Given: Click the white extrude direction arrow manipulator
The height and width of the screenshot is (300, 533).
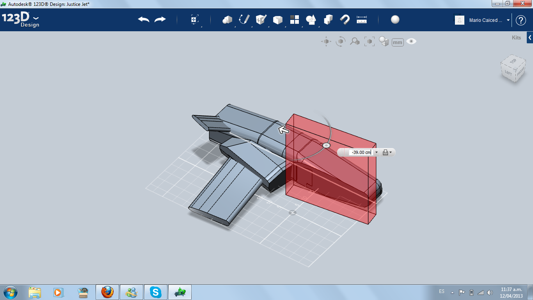Looking at the screenshot, I should coord(284,130).
